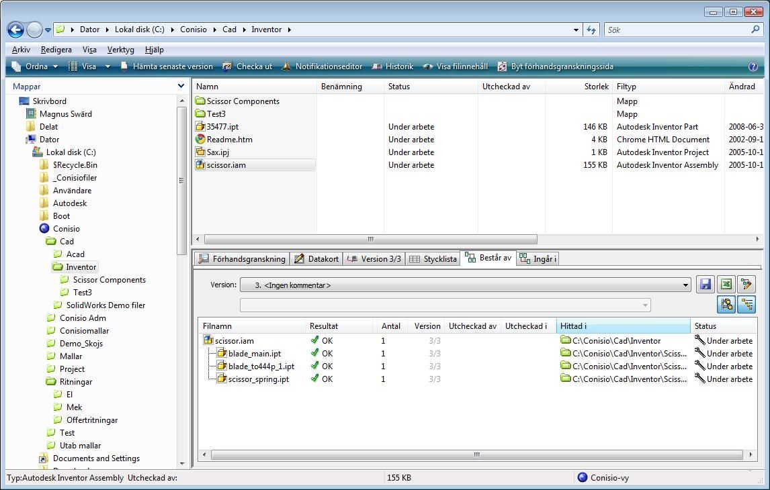This screenshot has height=490, width=770.
Task: Open the help question mark icon
Action: (753, 66)
